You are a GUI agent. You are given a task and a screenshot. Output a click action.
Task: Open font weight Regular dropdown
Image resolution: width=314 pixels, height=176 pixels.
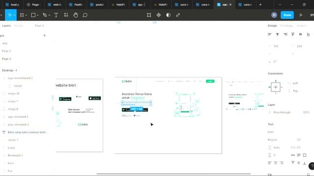[273, 140]
